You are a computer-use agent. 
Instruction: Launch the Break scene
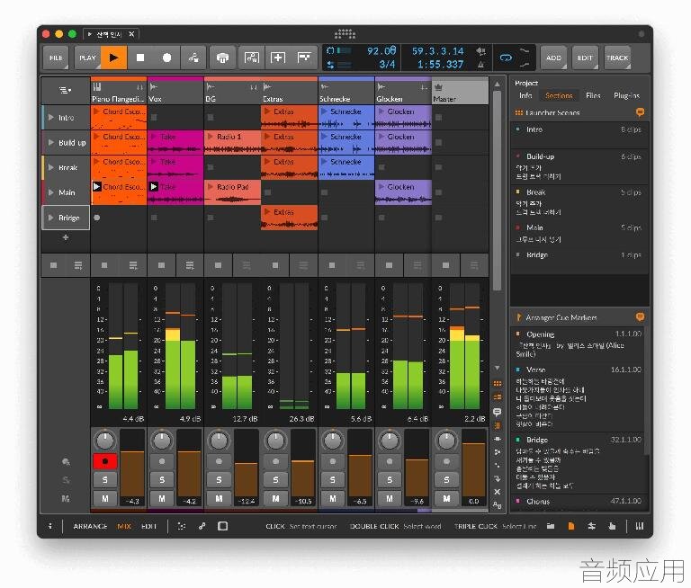click(51, 168)
